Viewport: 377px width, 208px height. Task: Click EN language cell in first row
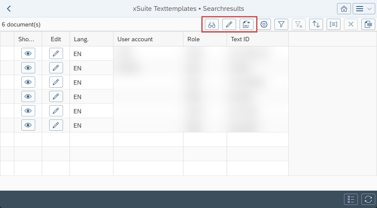(x=92, y=54)
